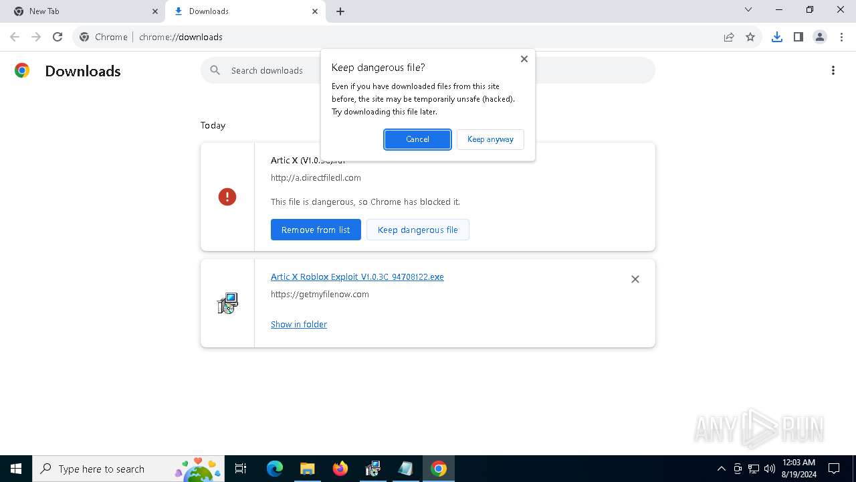Open the installer app on taskbar

click(x=373, y=469)
